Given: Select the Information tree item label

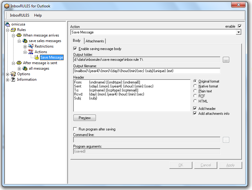Looking at the screenshot, I should pyautogui.click(x=27, y=79).
